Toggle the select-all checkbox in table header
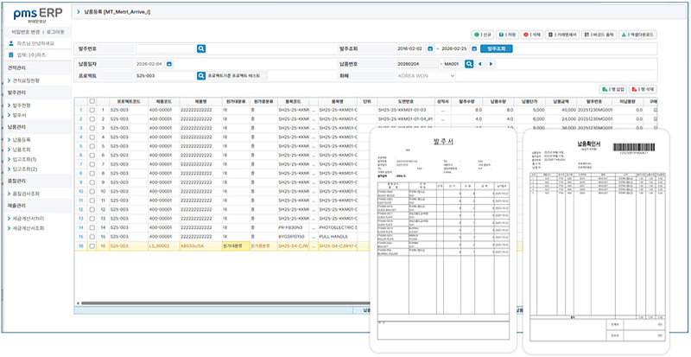The height and width of the screenshot is (357, 691). click(92, 100)
